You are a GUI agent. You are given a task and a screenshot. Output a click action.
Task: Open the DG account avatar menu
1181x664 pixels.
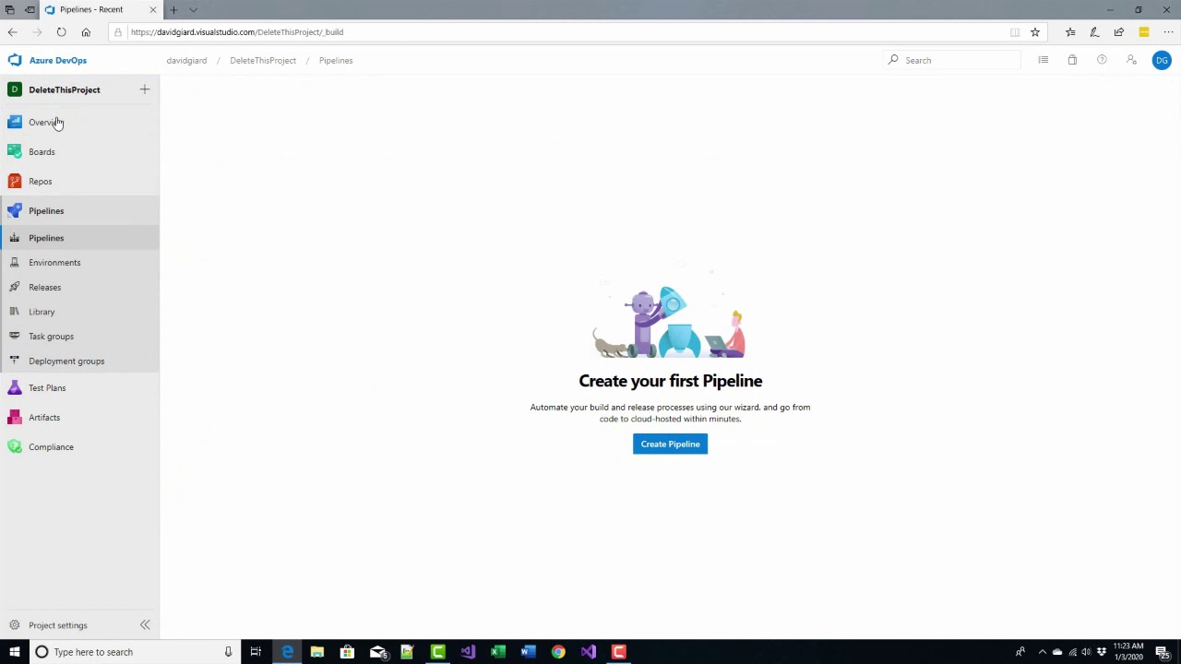point(1162,60)
